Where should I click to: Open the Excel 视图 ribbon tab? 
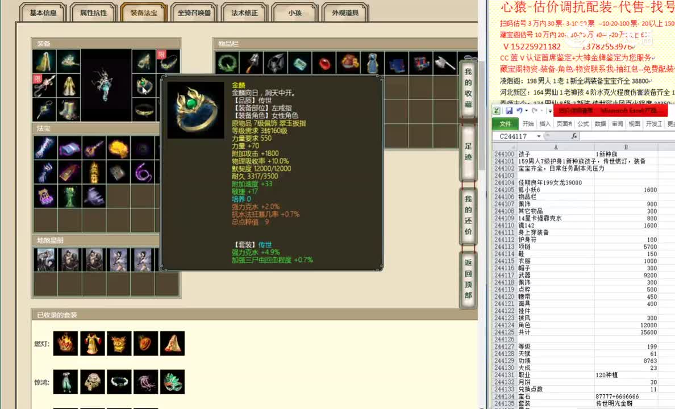click(635, 124)
